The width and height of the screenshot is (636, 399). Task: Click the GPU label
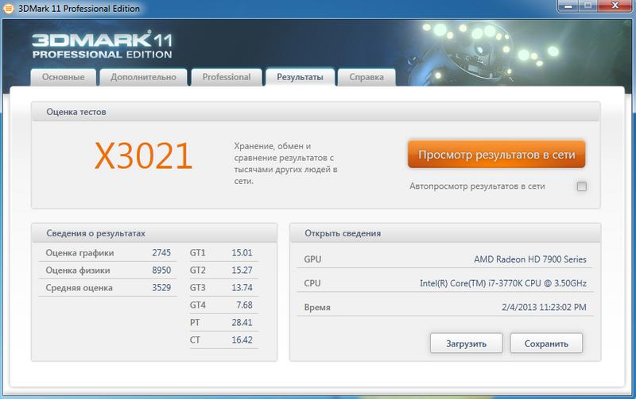(x=312, y=259)
